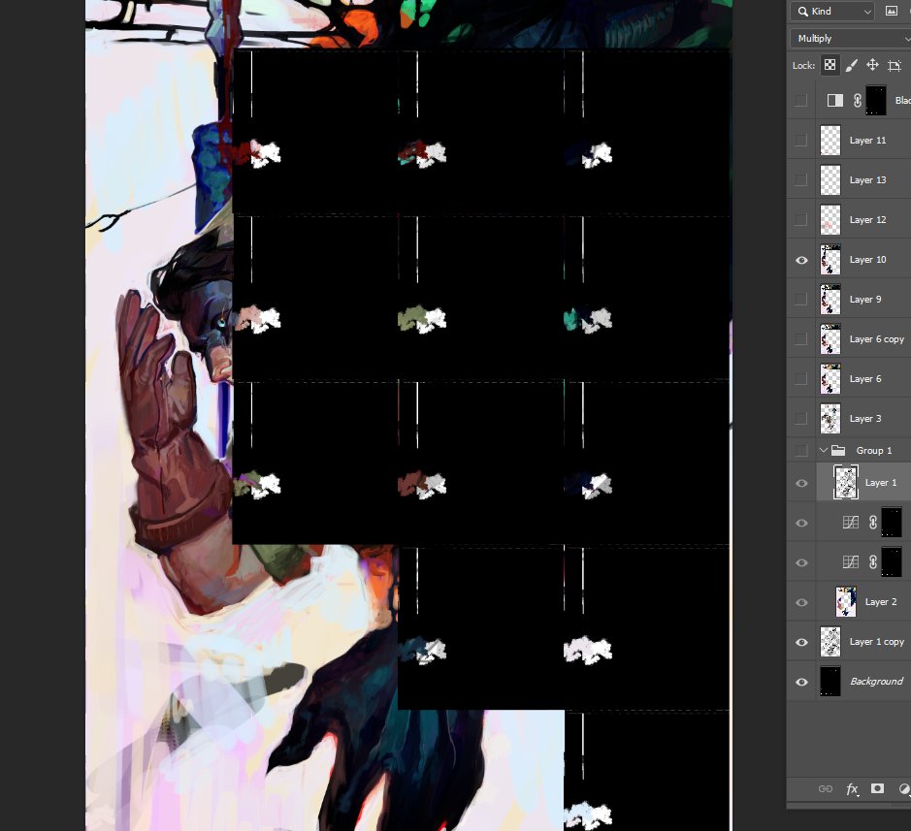The height and width of the screenshot is (831, 911).
Task: Hide Layer 10 with its eye icon
Action: coord(801,260)
